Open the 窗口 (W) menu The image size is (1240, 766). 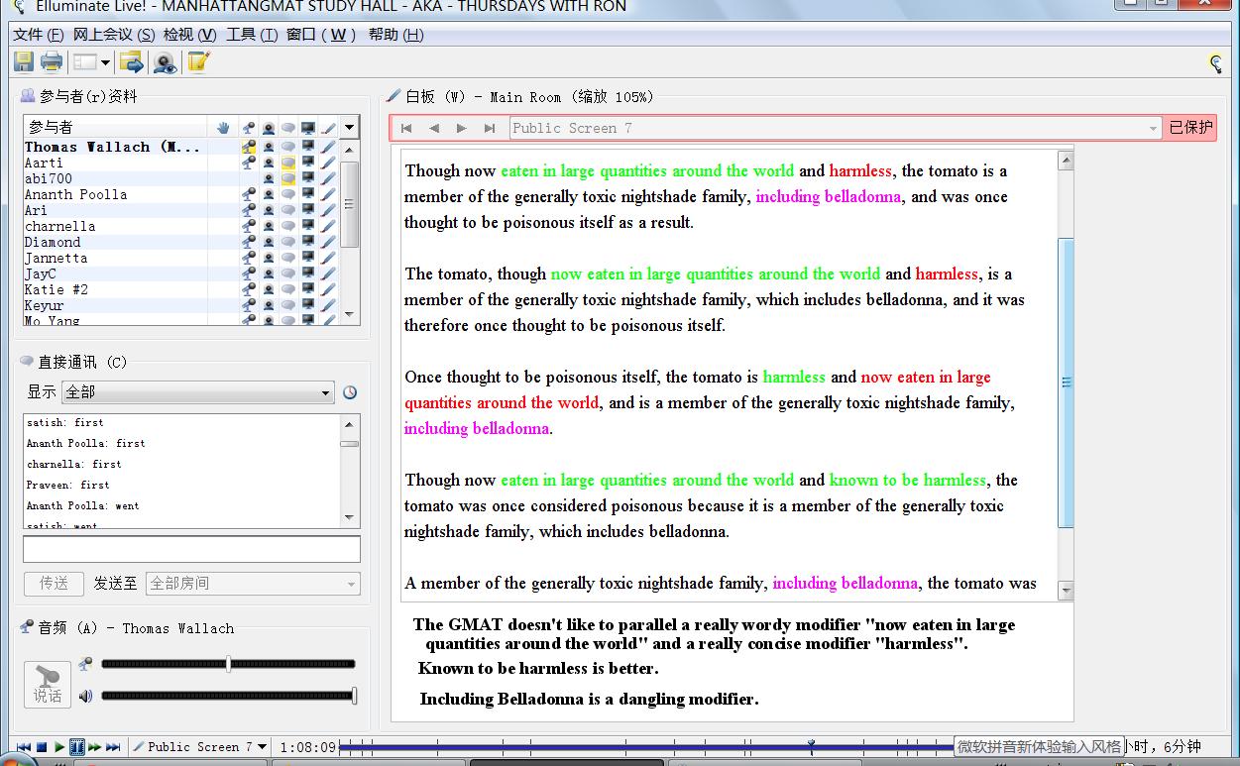(x=322, y=35)
